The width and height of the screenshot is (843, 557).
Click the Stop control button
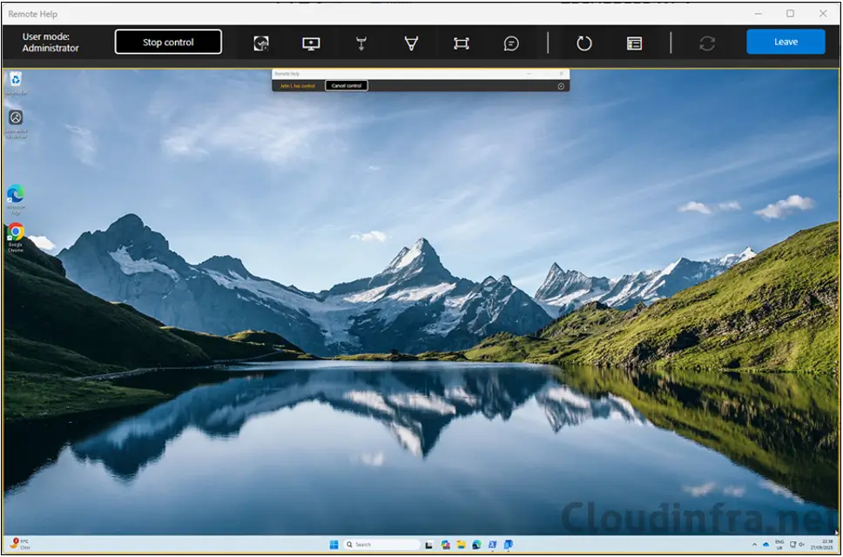pos(168,42)
